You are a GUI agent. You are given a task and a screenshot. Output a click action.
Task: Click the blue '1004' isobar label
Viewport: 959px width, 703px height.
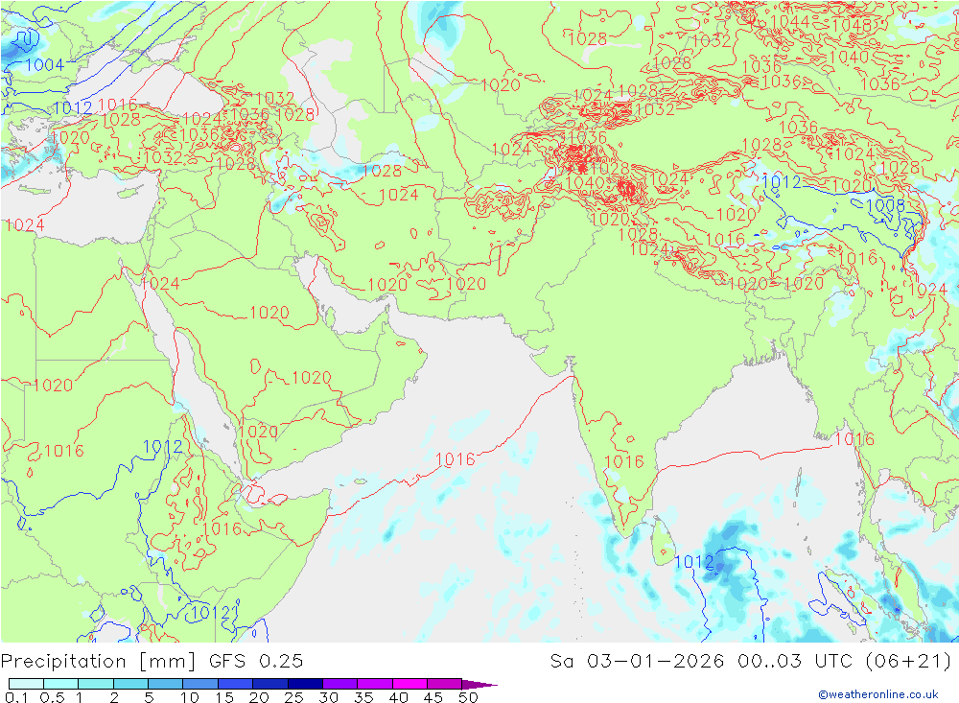pyautogui.click(x=44, y=65)
